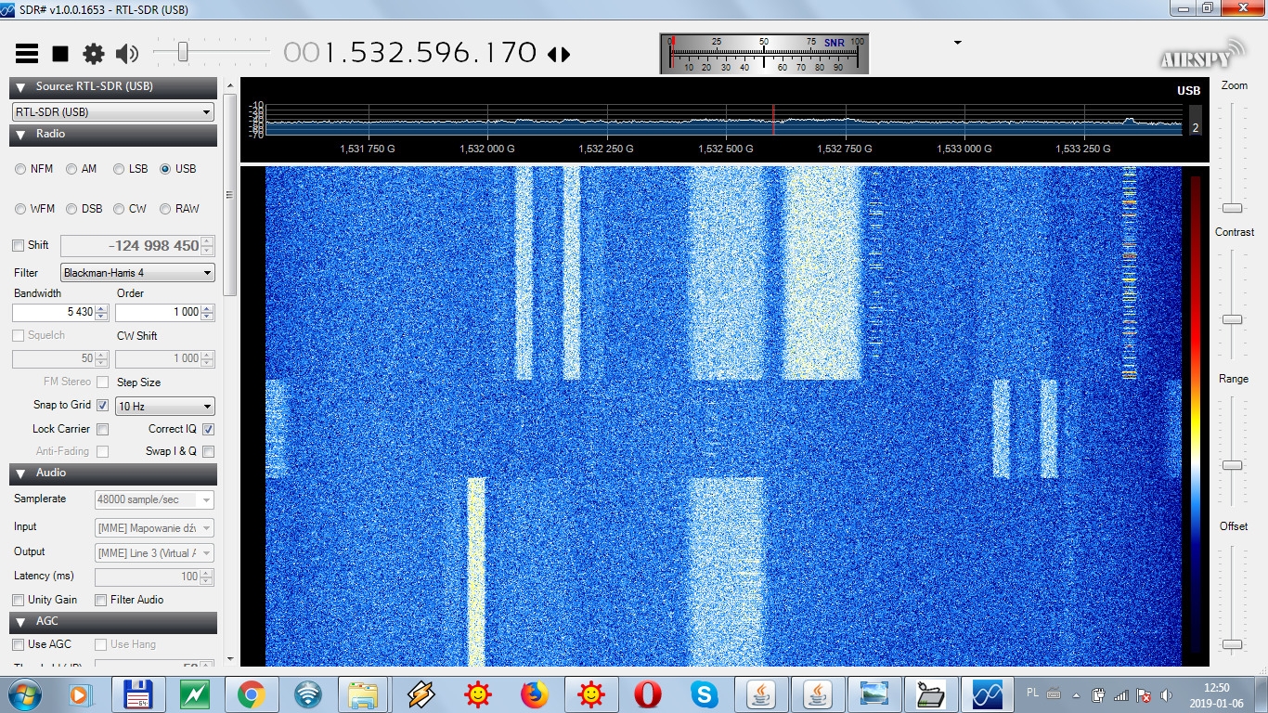The width and height of the screenshot is (1268, 713).
Task: Open the audio Input device dropdown
Action: [154, 528]
